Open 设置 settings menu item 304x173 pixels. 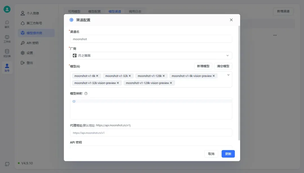click(36, 53)
